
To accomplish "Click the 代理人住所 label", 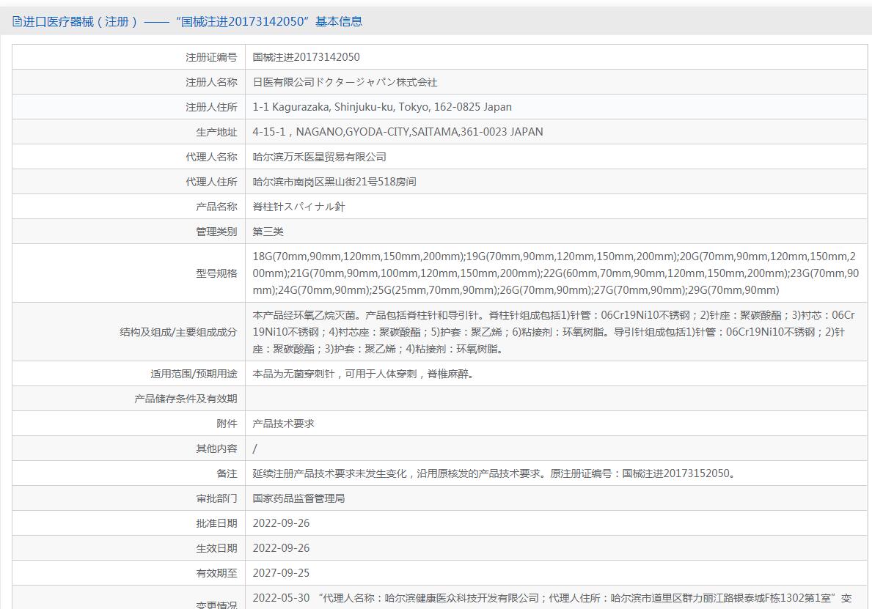I will point(211,182).
